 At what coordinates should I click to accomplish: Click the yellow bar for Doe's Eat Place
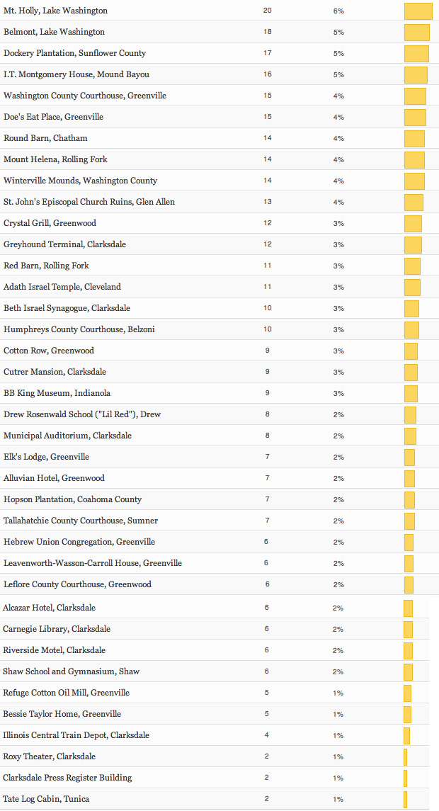(x=415, y=118)
